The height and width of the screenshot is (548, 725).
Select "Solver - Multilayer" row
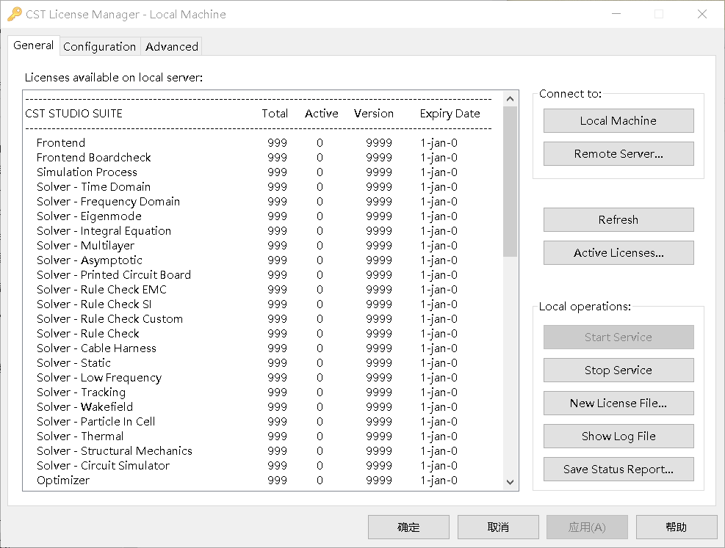(x=247, y=246)
